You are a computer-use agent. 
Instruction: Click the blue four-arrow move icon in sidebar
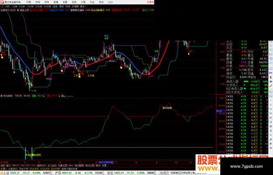coord(271,82)
